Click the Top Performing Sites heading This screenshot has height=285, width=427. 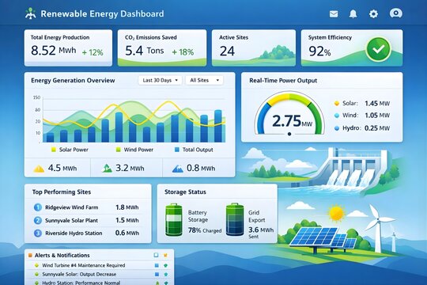click(62, 192)
